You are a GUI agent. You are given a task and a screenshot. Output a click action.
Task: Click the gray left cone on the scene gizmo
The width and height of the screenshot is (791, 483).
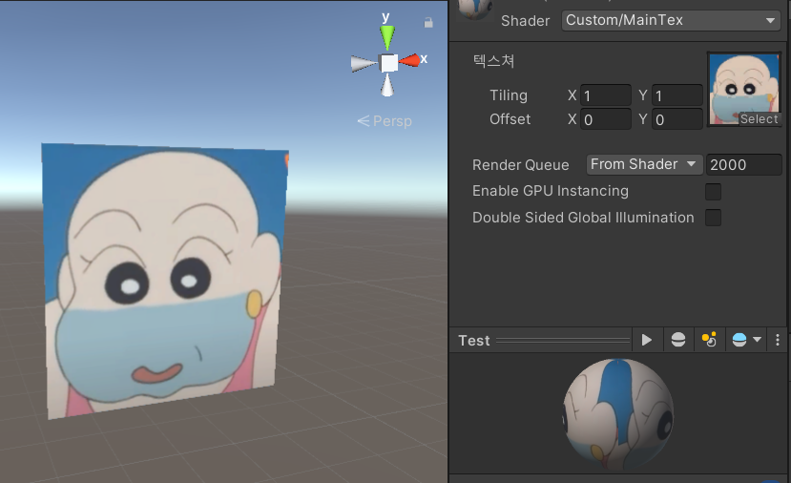[364, 64]
